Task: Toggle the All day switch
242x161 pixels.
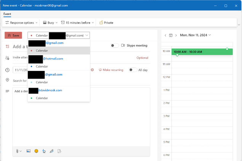Action: pos(133,70)
